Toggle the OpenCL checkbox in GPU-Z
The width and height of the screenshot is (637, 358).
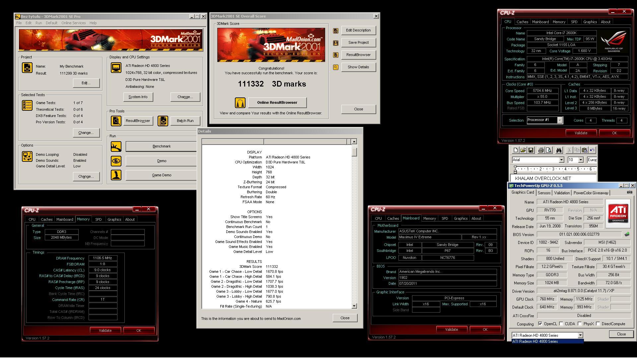(540, 324)
